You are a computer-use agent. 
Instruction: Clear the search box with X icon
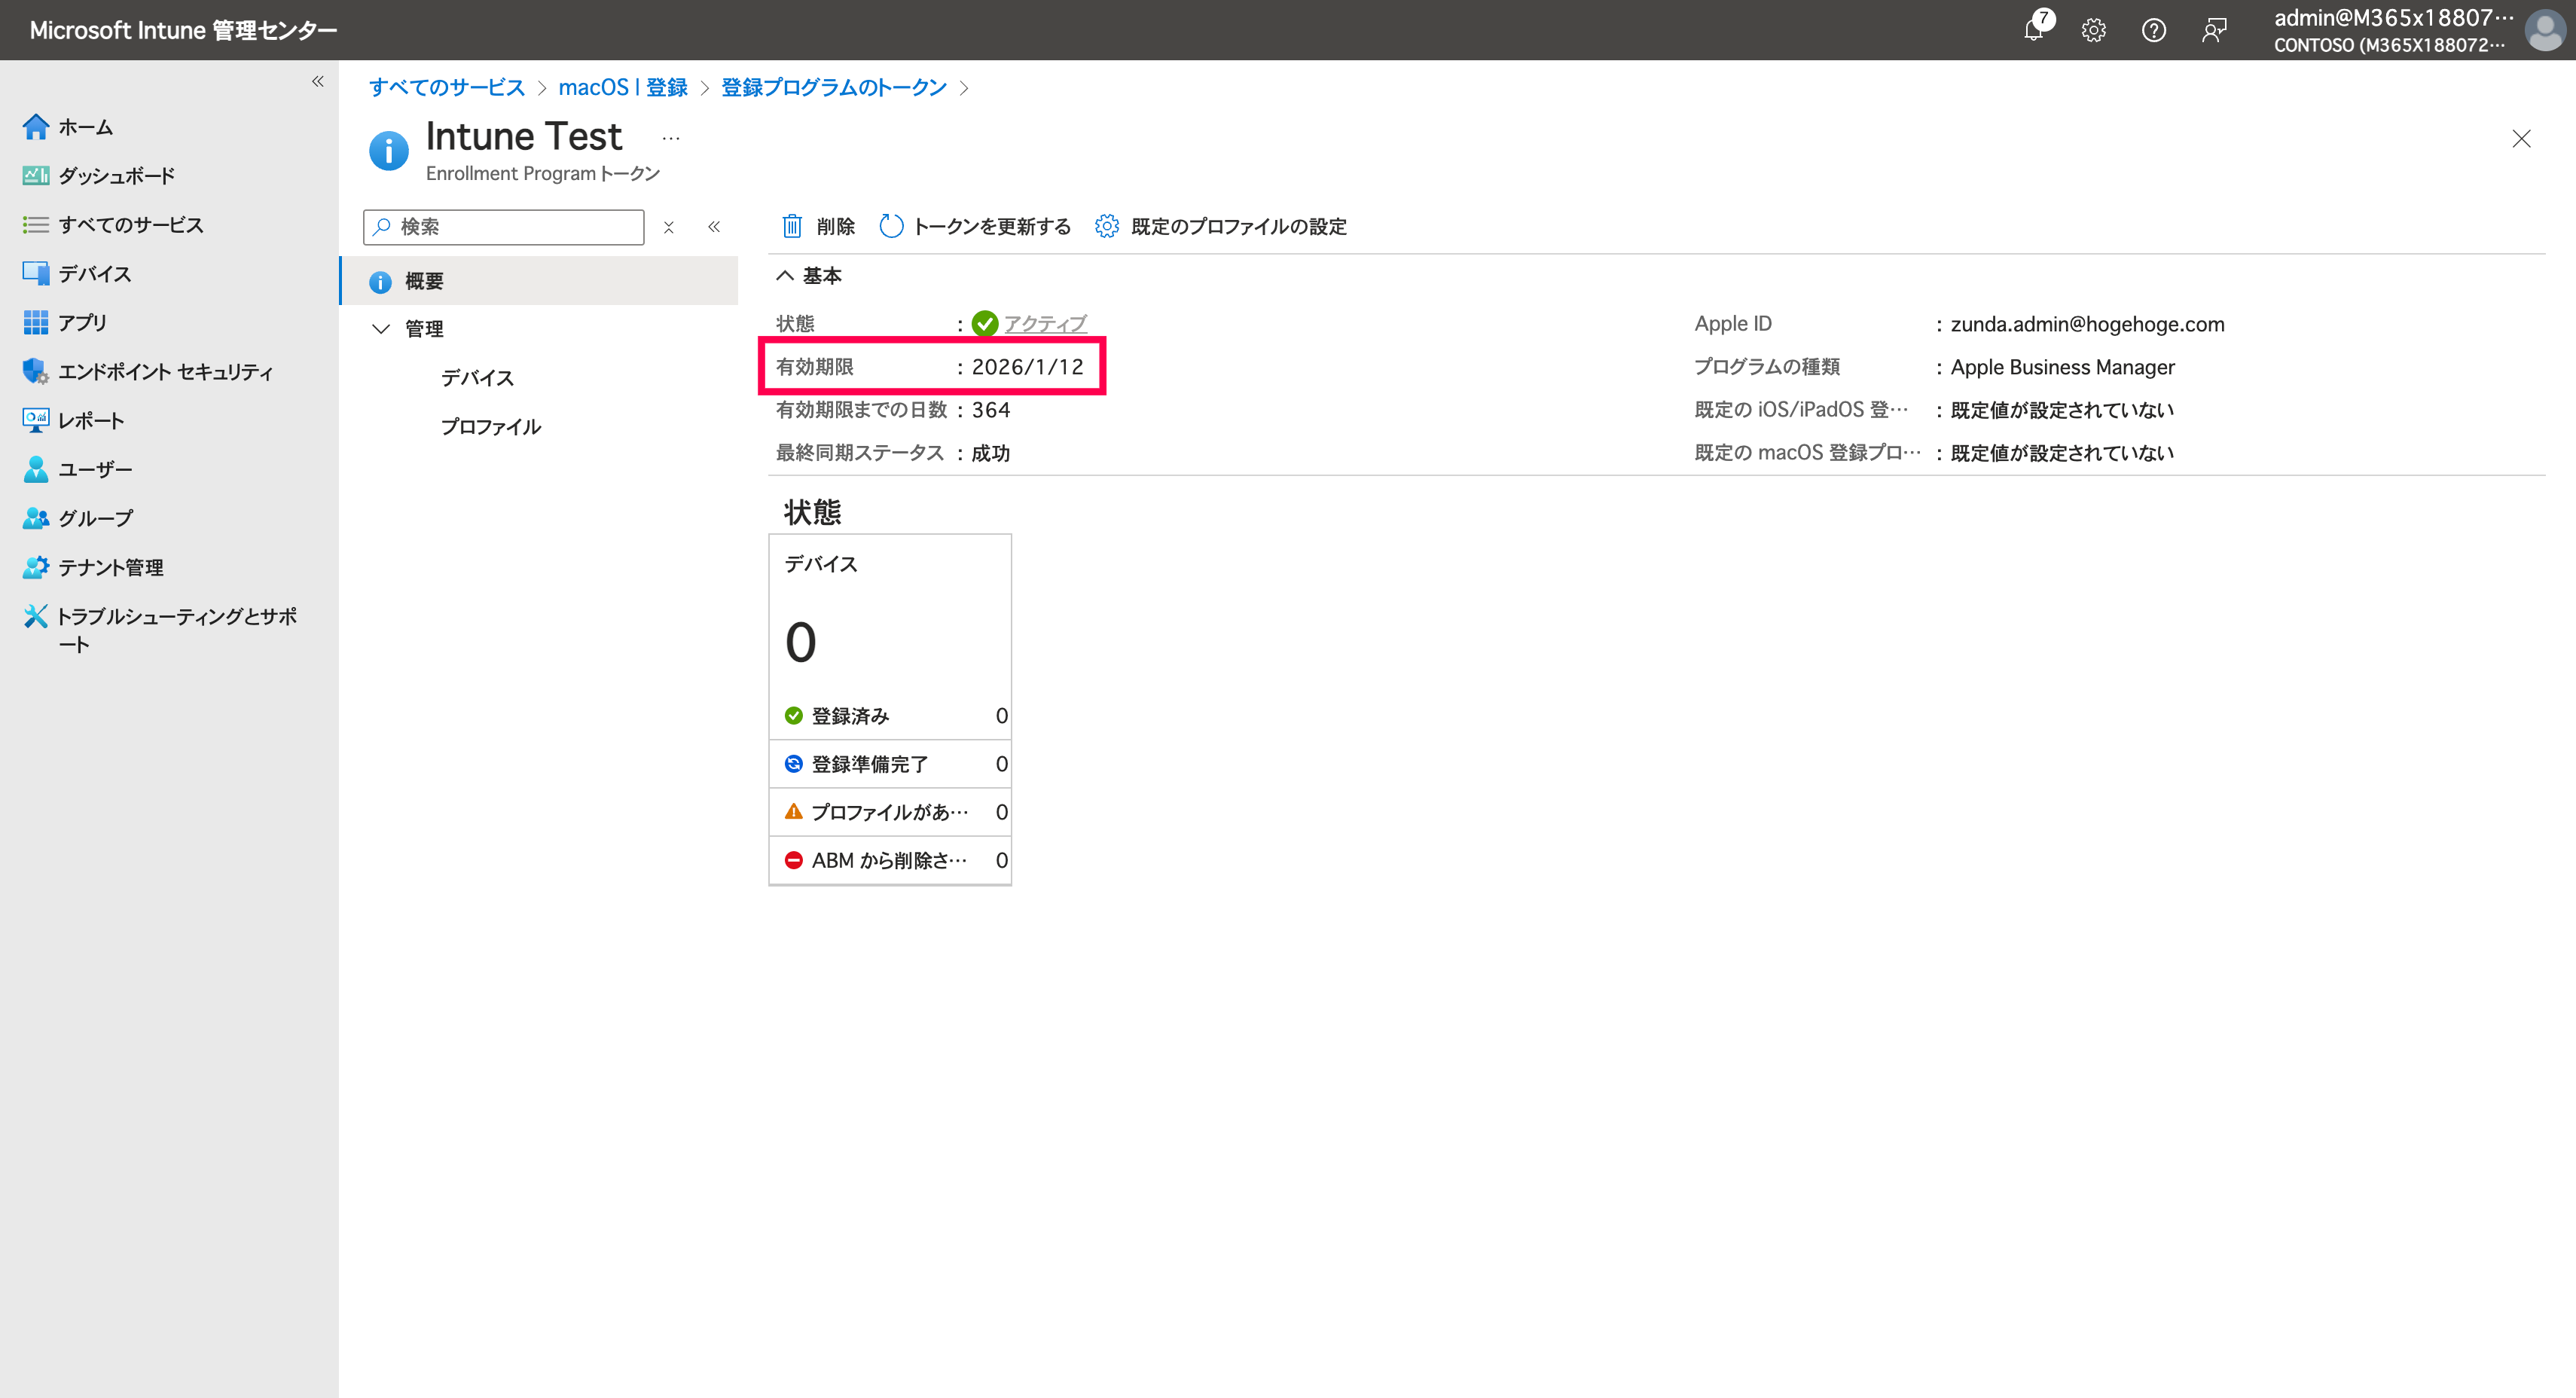[x=669, y=228]
